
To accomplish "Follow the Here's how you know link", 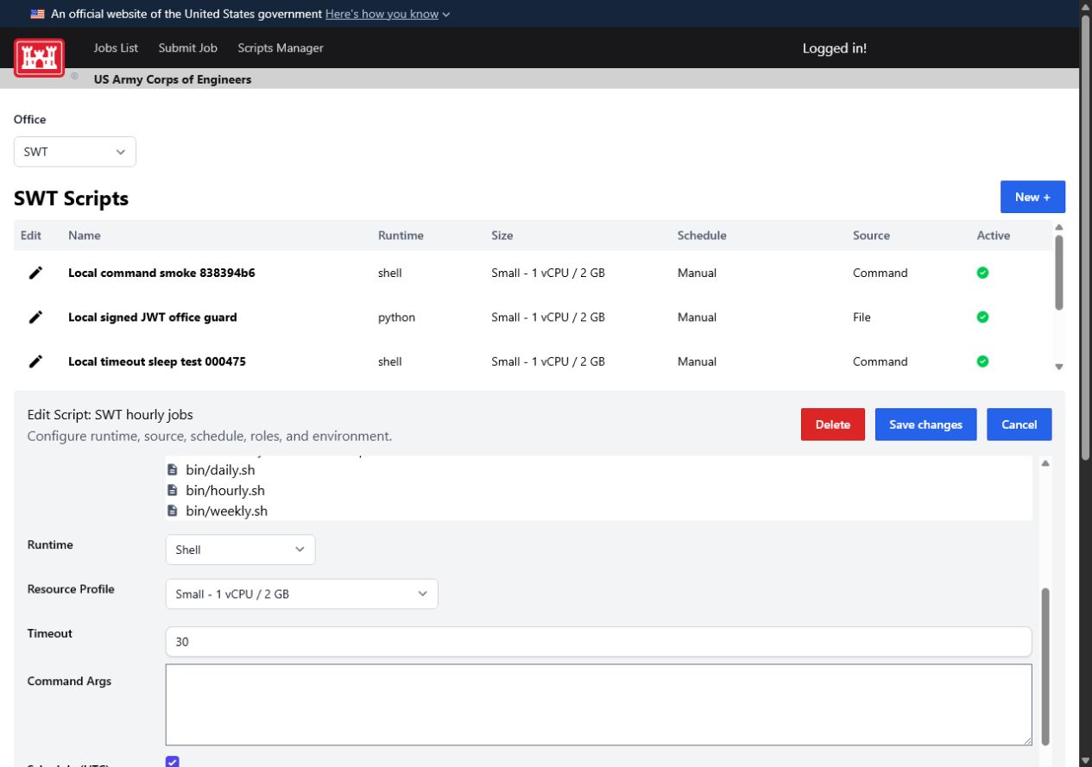I will click(x=382, y=14).
